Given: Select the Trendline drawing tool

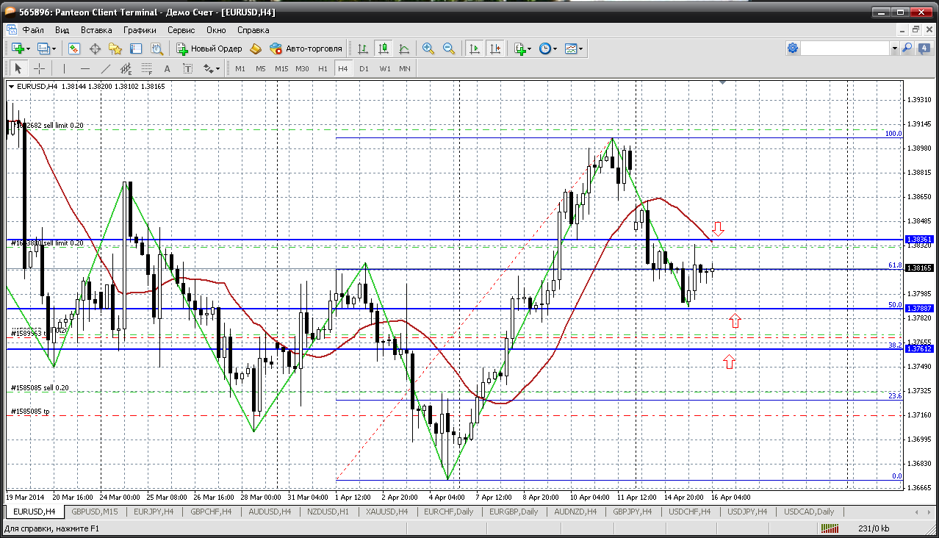Looking at the screenshot, I should [105, 68].
